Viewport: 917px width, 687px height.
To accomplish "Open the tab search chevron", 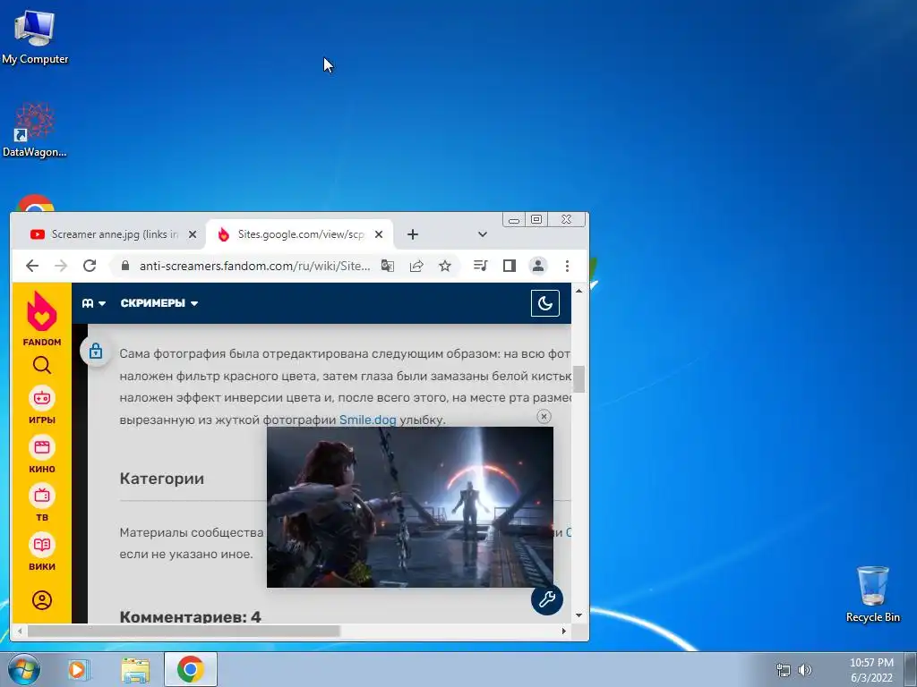I will tap(483, 234).
